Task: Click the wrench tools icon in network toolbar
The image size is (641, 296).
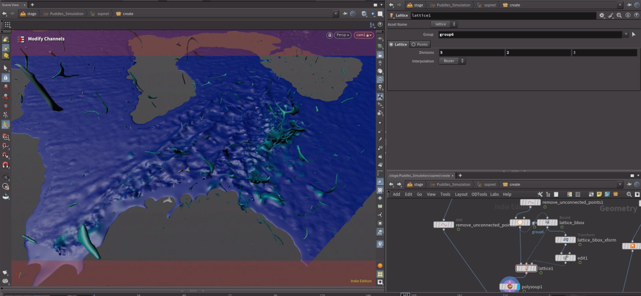Action: [x=540, y=194]
